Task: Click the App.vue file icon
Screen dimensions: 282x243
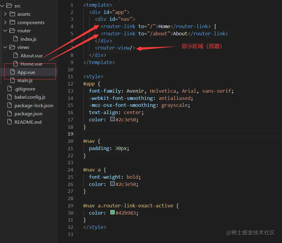Action: pyautogui.click(x=13, y=72)
